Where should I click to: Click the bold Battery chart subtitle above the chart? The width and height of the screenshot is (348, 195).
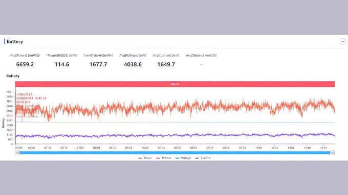13,76
